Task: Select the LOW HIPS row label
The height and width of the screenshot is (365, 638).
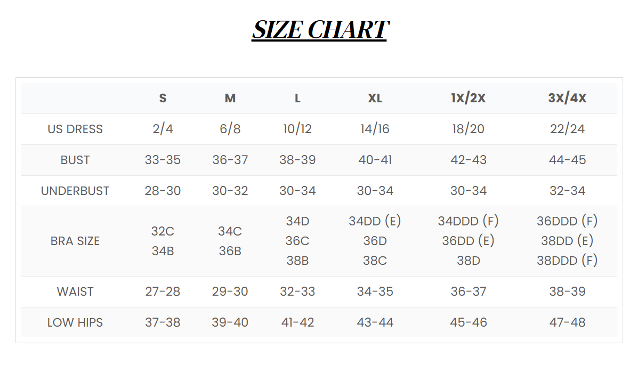Action: pos(75,323)
